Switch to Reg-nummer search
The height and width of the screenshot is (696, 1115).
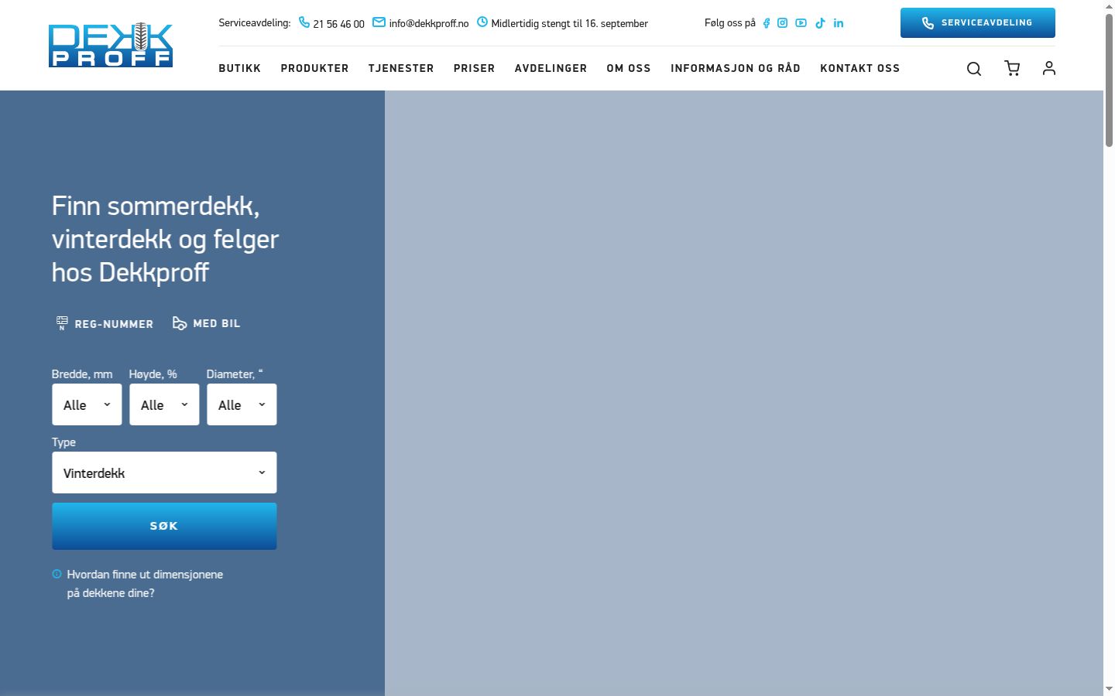pos(105,324)
